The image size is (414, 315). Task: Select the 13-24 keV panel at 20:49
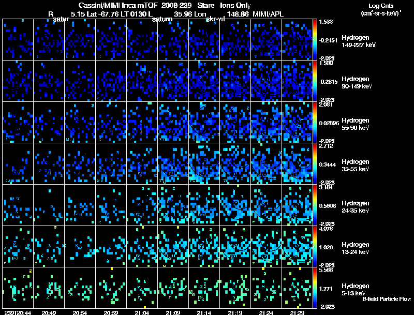pyautogui.click(x=49, y=246)
